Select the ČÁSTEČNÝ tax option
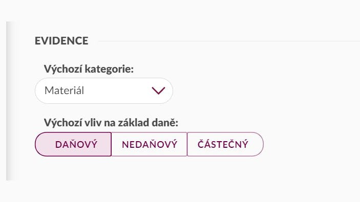The image size is (360, 202). click(x=225, y=144)
